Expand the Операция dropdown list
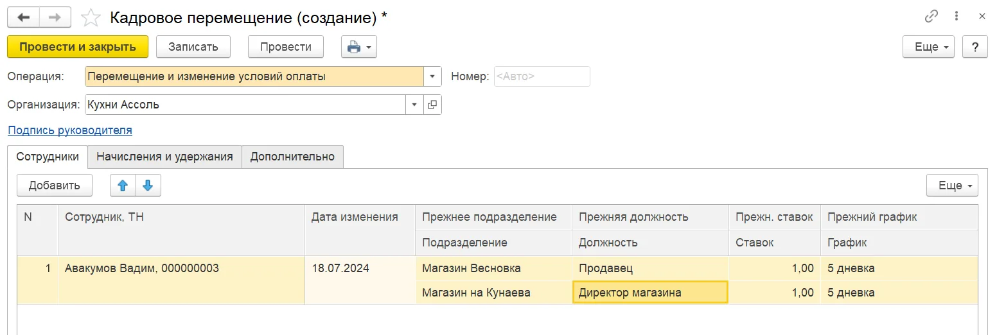997x335 pixels. coord(432,76)
